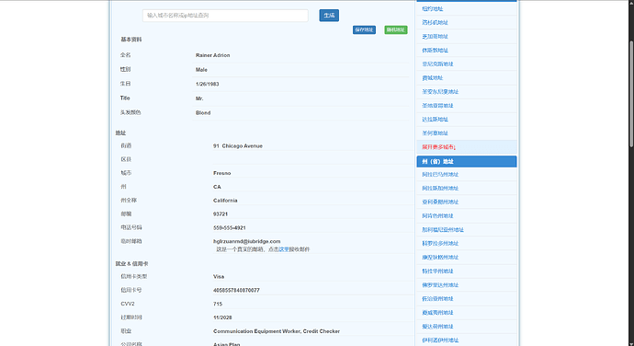Image resolution: width=634 pixels, height=346 pixels.
Task: Open the 阿拉巴马州地址 Alabama link
Action: 440,175
